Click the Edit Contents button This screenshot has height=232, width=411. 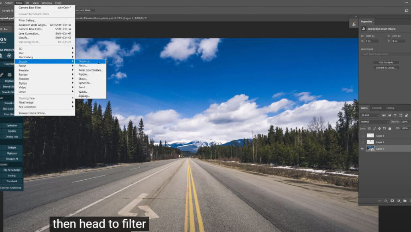click(x=387, y=62)
